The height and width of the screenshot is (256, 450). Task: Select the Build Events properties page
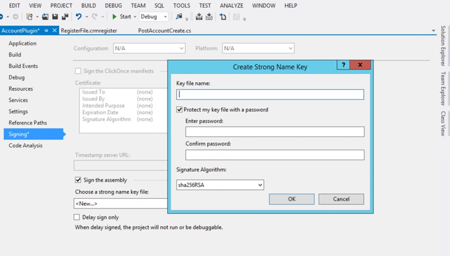[x=23, y=66]
